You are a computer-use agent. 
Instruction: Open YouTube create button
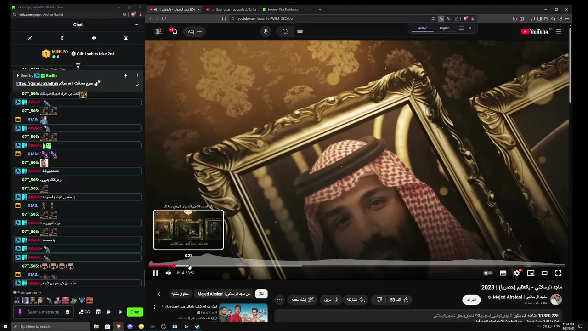pos(195,31)
